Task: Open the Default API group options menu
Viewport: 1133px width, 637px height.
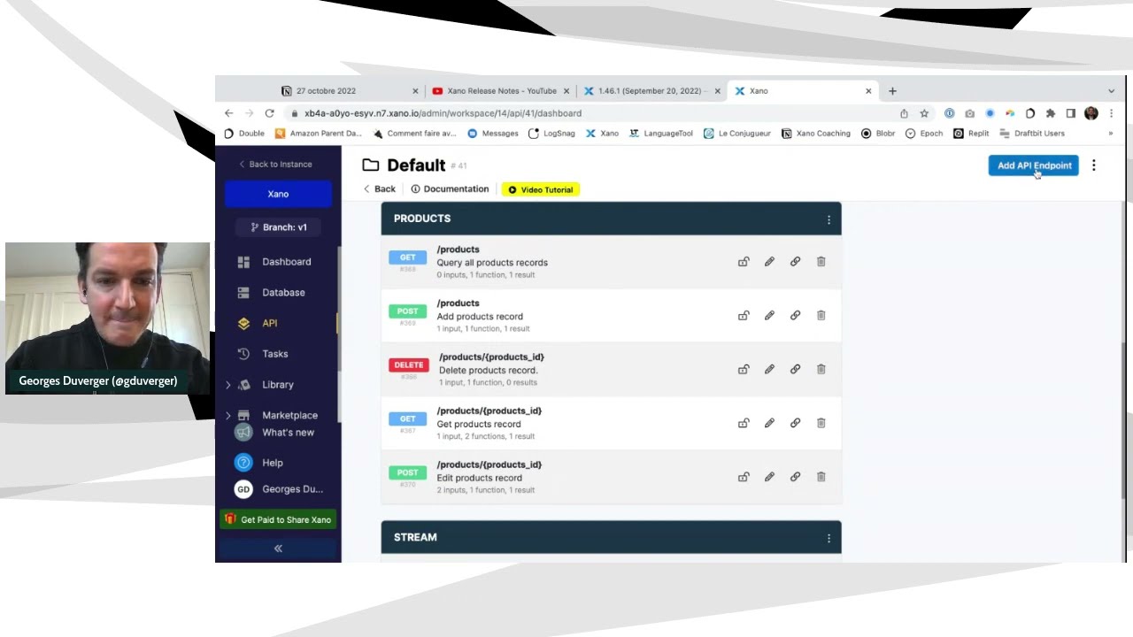Action: [x=1094, y=165]
